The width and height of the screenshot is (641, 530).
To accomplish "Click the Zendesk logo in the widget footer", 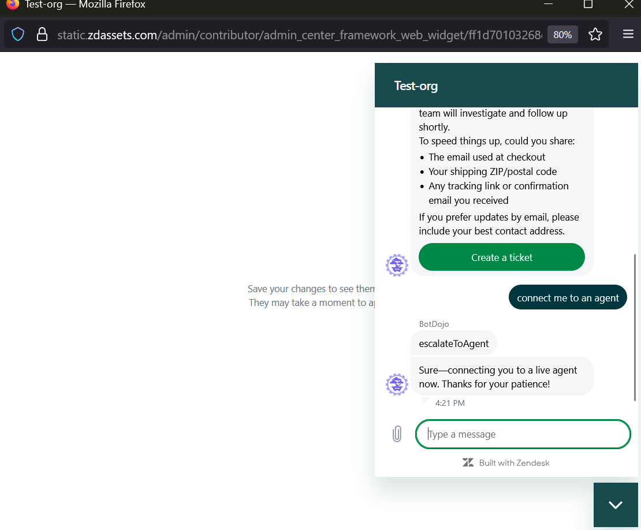I will pos(468,462).
